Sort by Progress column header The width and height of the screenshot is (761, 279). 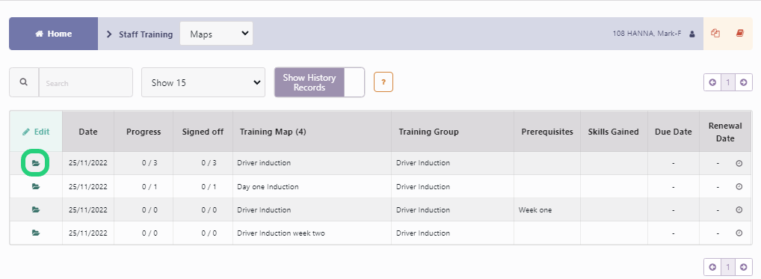coord(144,132)
